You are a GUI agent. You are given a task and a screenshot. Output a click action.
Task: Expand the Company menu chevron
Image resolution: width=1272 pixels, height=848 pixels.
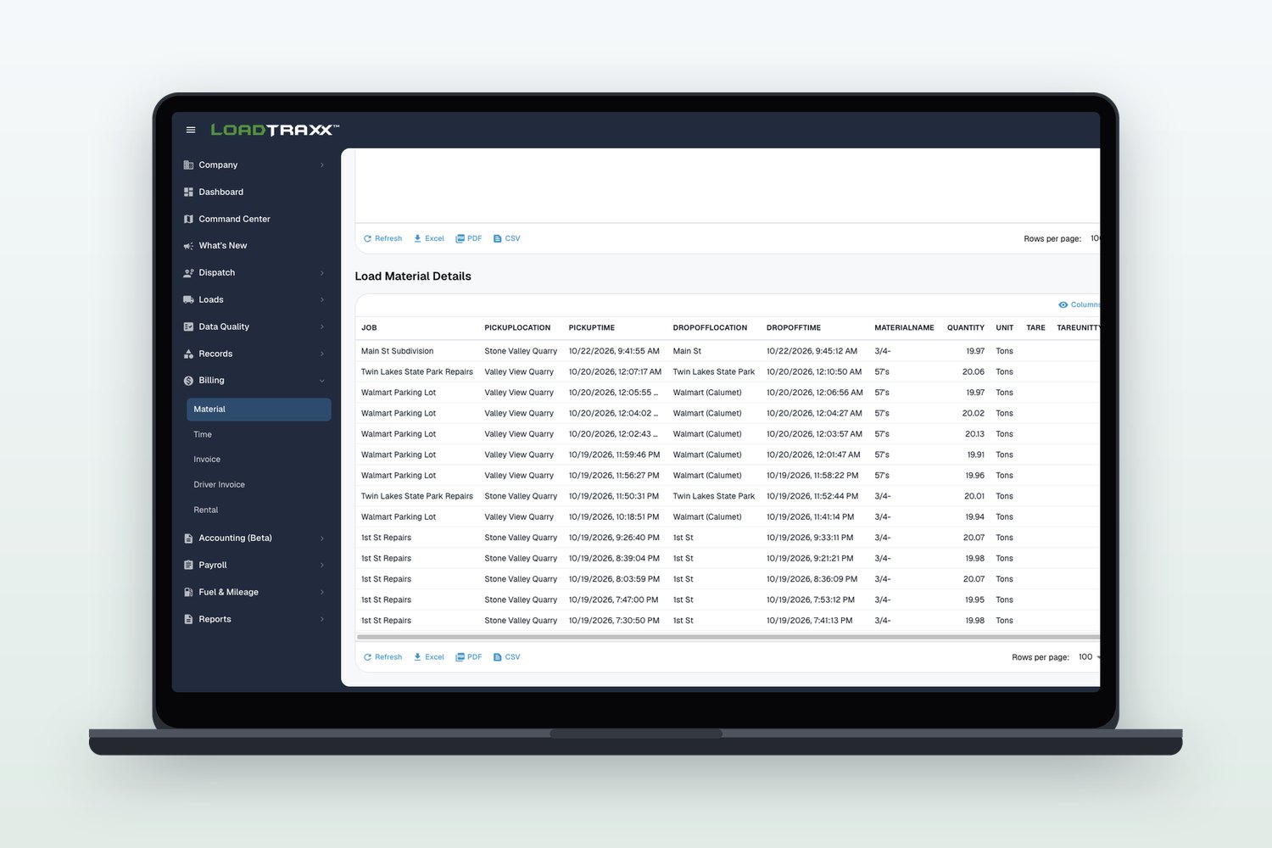coord(322,165)
